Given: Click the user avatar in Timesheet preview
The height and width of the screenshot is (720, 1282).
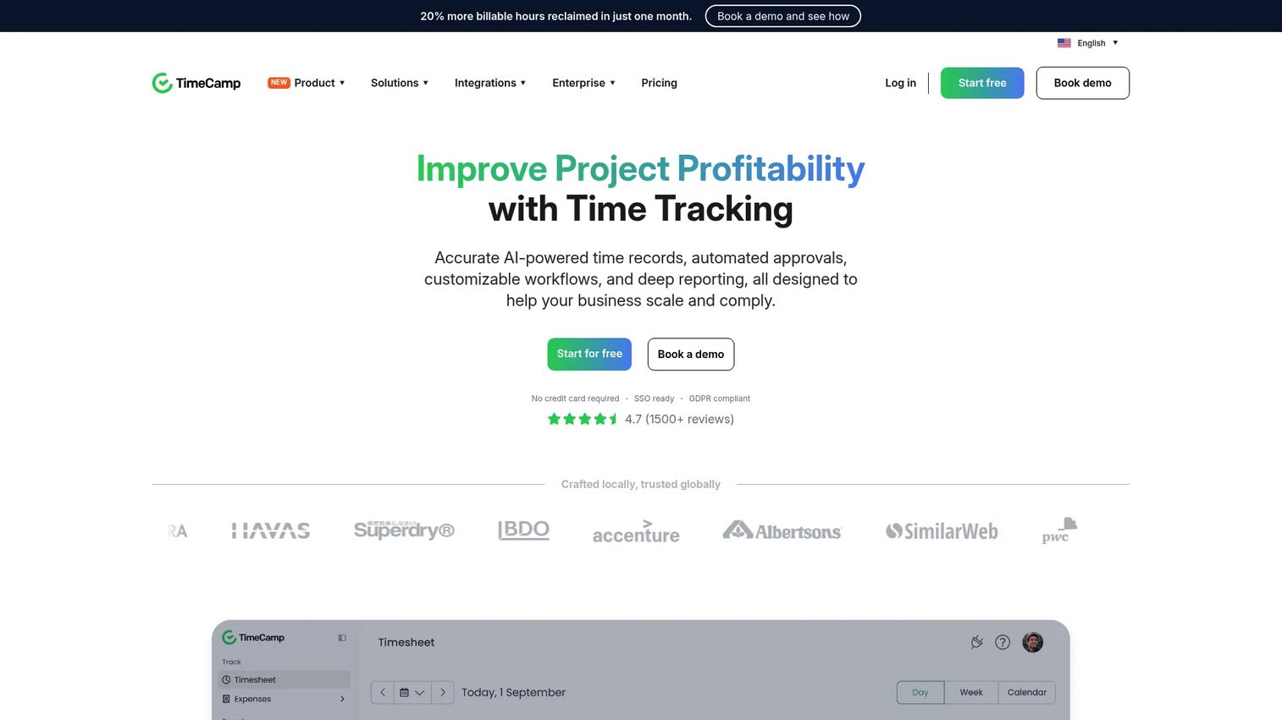Looking at the screenshot, I should [1032, 642].
